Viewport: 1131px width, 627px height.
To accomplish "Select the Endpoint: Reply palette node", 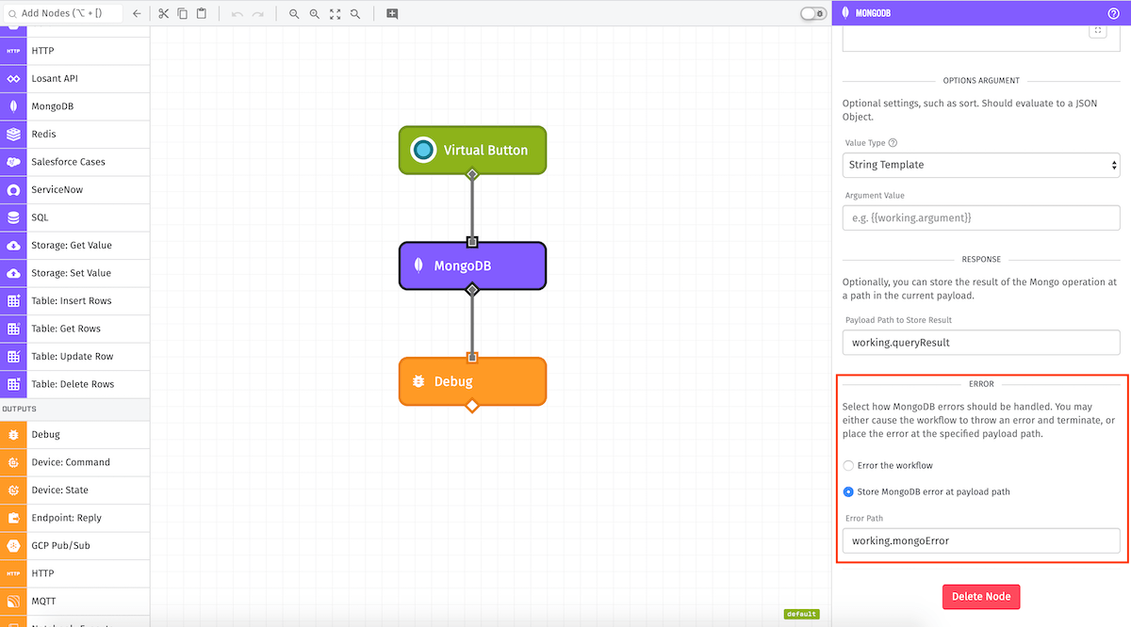I will pyautogui.click(x=75, y=518).
